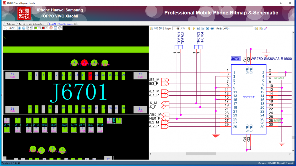
Task: Switch to the Welcome tab
Action: pyautogui.click(x=10, y=24)
